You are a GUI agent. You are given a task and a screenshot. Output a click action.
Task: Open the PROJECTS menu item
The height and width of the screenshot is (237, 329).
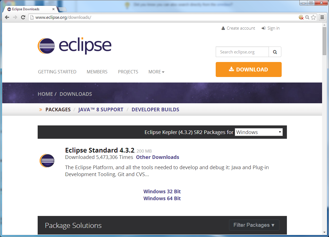128,72
